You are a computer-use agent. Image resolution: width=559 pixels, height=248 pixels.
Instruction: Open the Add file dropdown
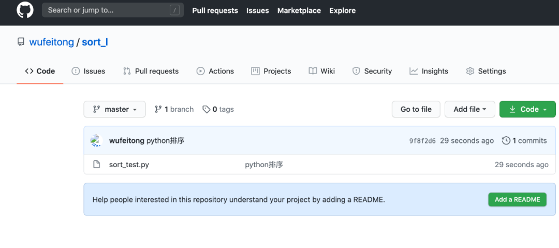469,109
